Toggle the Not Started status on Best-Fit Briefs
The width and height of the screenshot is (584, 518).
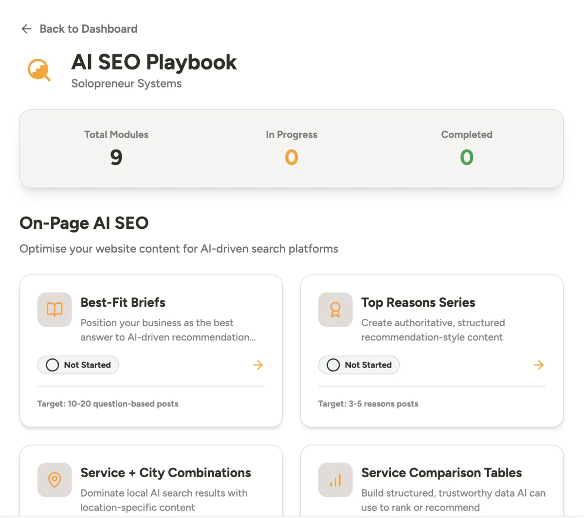click(x=78, y=365)
